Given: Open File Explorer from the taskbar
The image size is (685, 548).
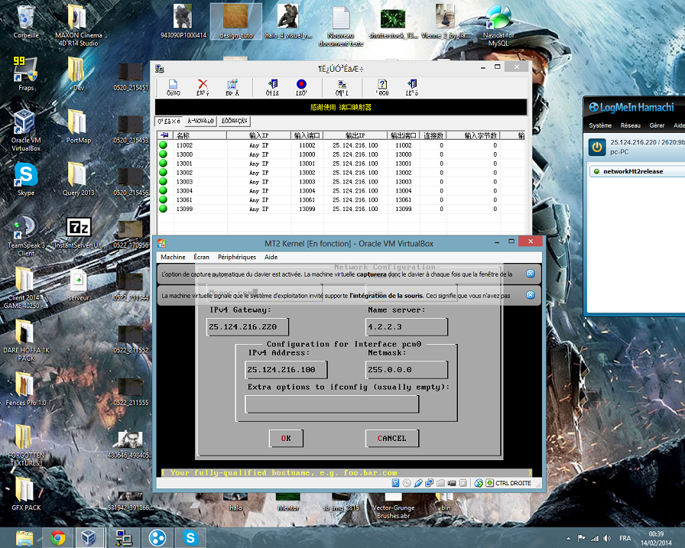Looking at the screenshot, I should [24, 537].
